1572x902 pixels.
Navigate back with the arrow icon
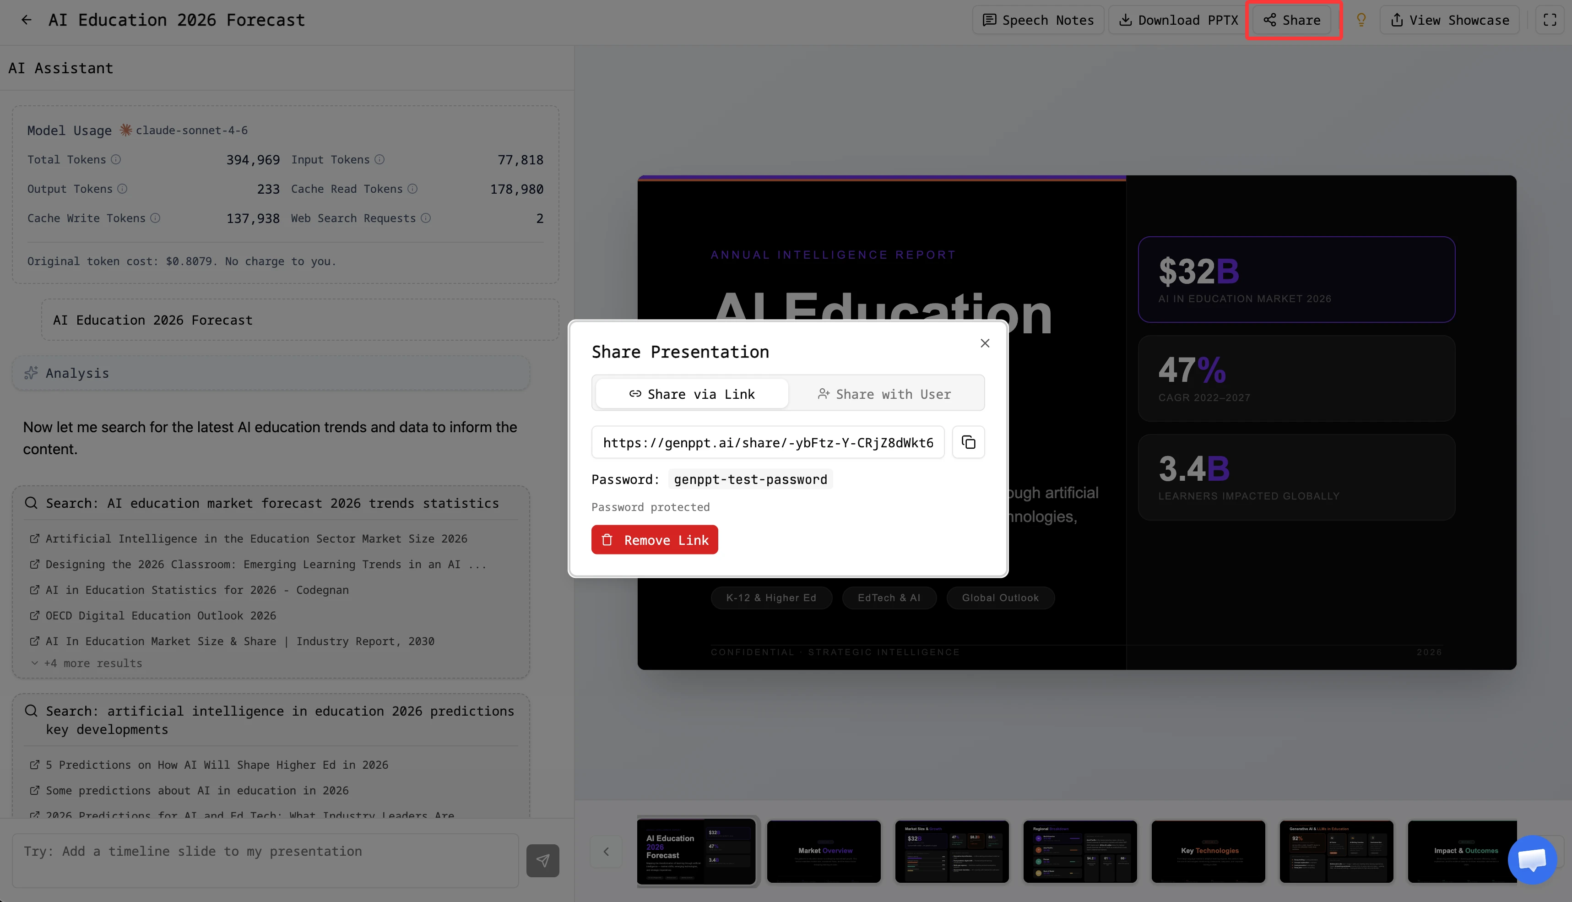[x=26, y=19]
